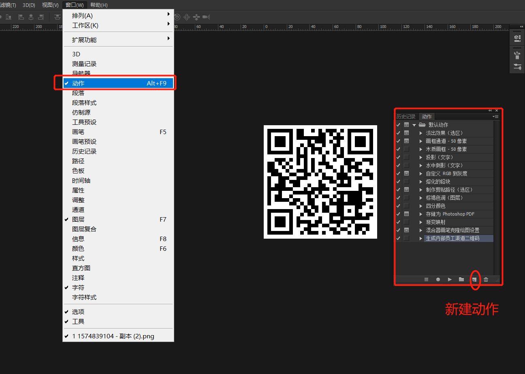Image resolution: width=525 pixels, height=374 pixels.
Task: Collapse the 默认动作 action set
Action: (414, 125)
